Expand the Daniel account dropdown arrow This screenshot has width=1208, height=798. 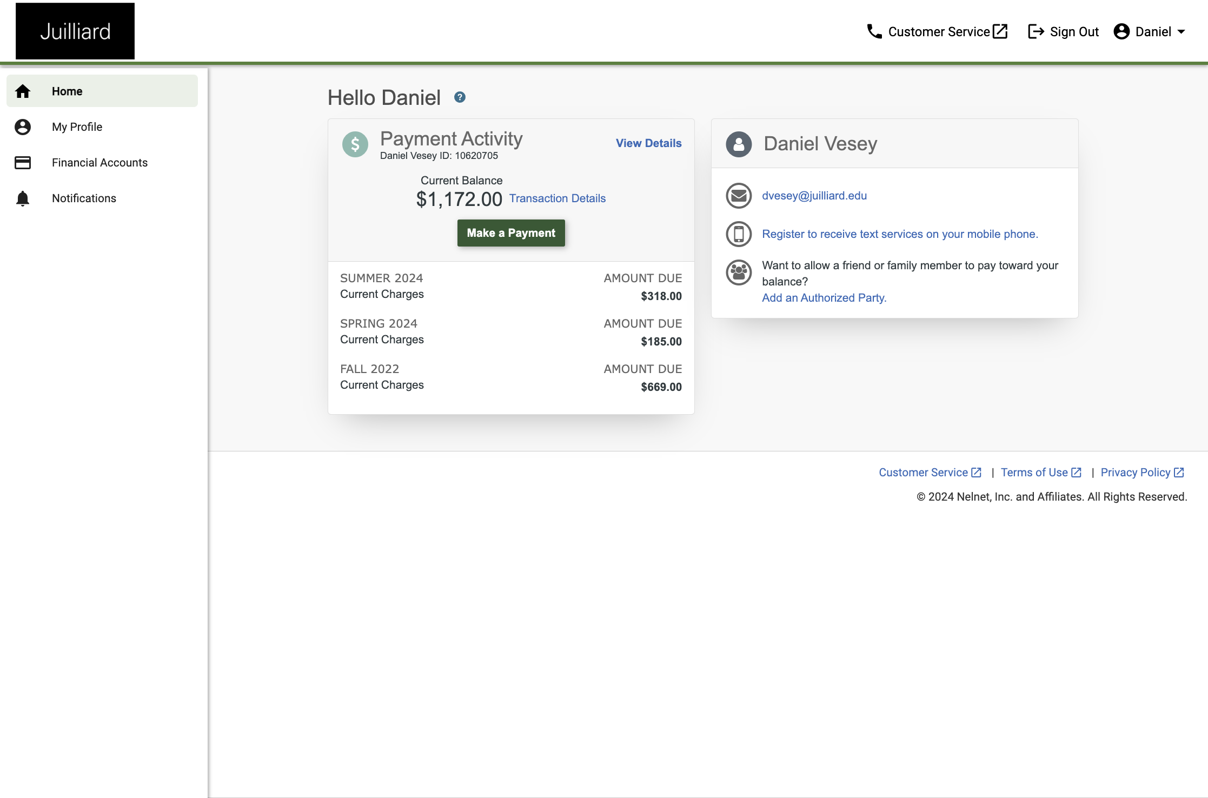coord(1182,32)
